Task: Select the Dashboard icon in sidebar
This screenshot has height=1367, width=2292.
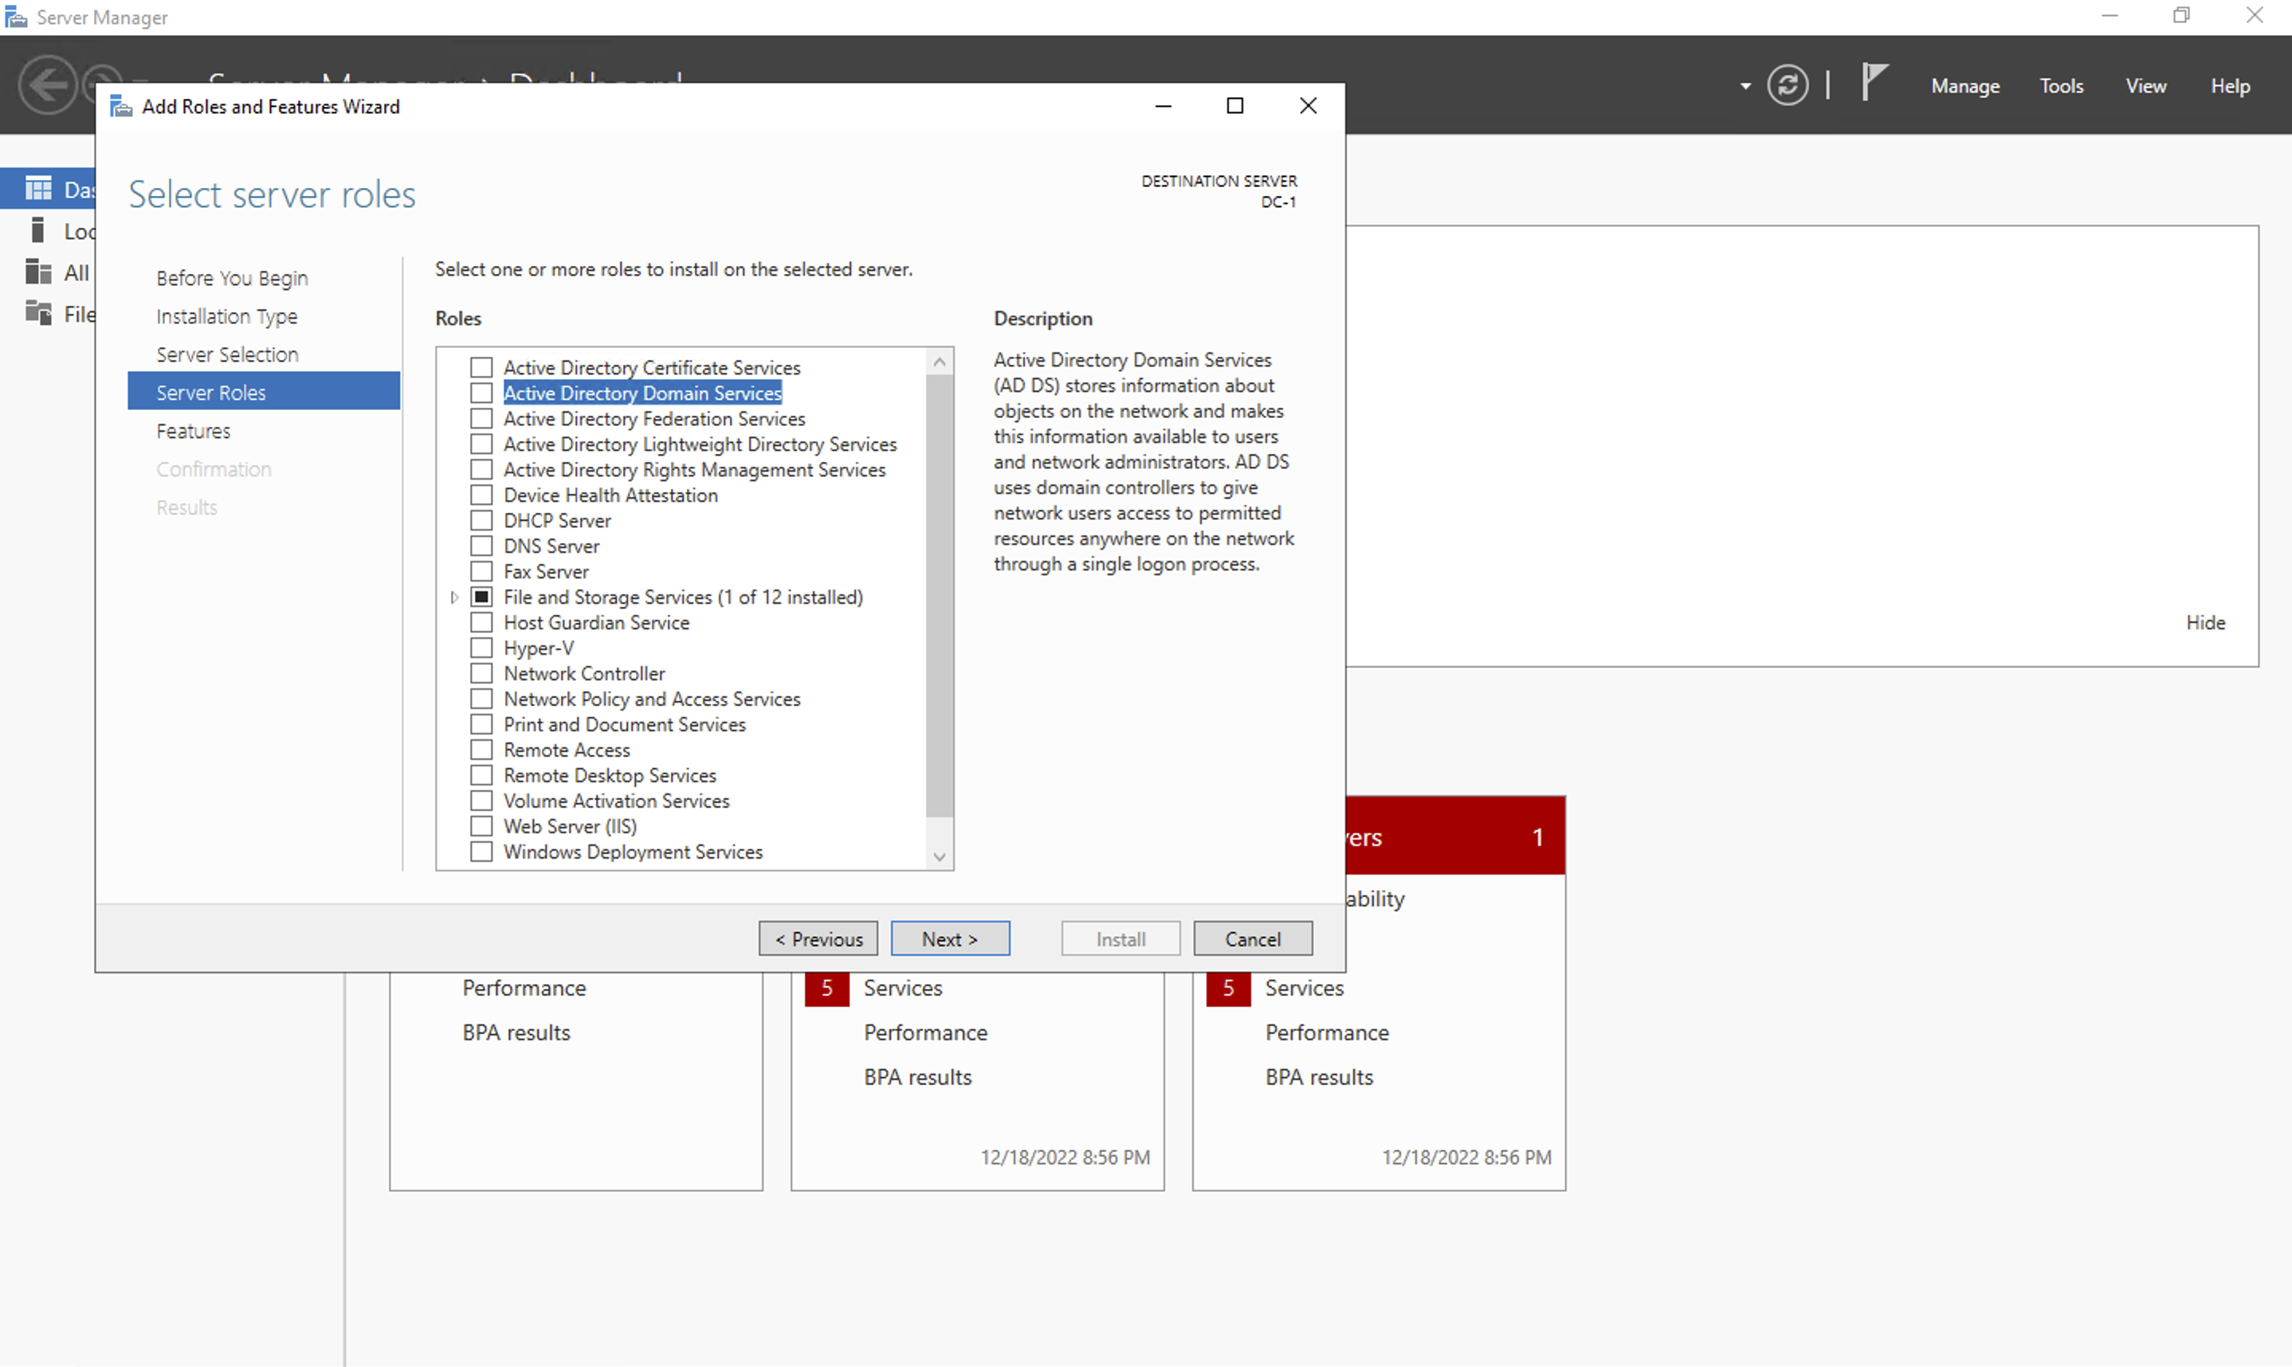Action: pyautogui.click(x=39, y=189)
